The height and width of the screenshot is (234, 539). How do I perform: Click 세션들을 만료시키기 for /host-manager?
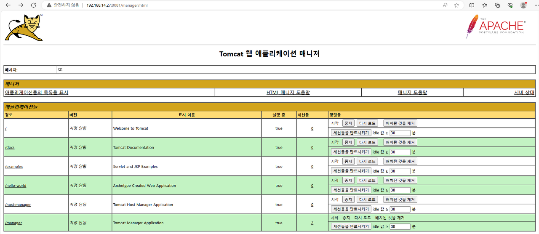(351, 209)
